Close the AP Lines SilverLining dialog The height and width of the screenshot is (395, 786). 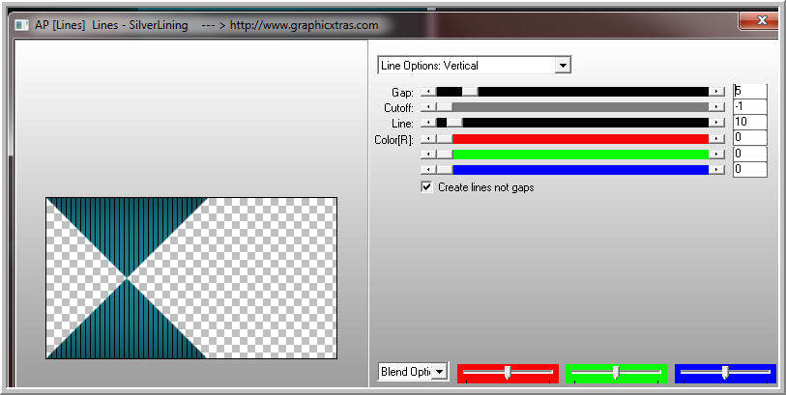click(762, 21)
